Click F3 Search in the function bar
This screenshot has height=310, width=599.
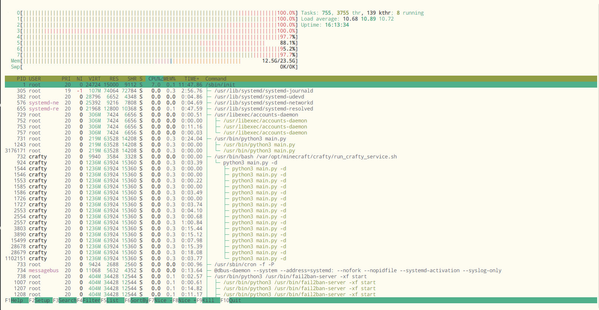[x=65, y=300]
